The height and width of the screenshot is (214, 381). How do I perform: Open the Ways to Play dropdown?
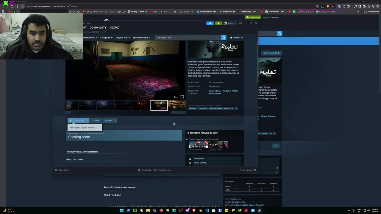[123, 38]
